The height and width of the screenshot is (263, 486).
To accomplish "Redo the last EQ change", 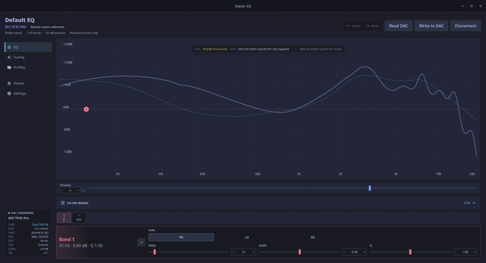I will click(372, 26).
